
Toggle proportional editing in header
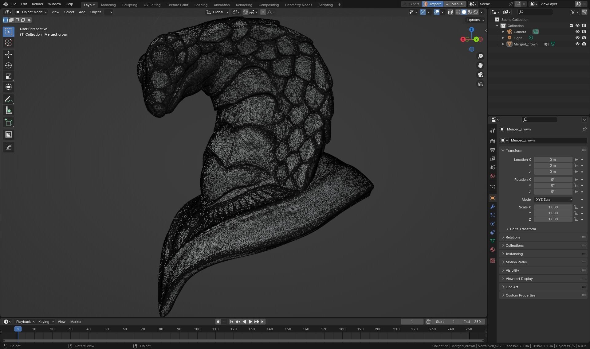click(263, 12)
